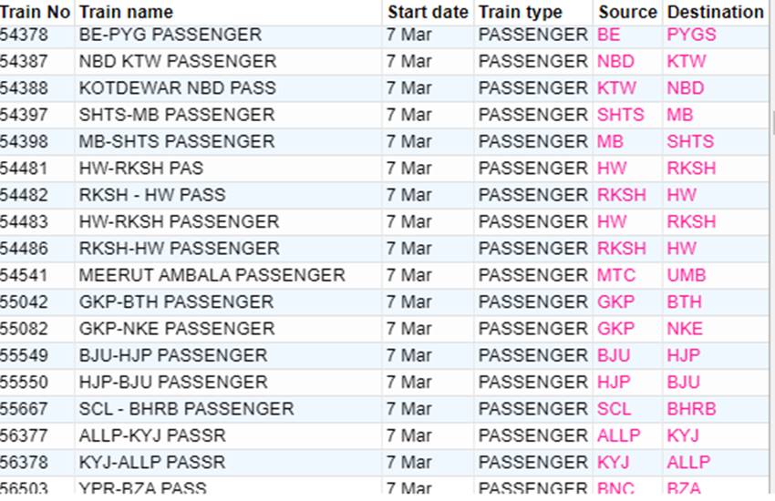Select the SHTS source station link in the 54397 row

point(620,115)
